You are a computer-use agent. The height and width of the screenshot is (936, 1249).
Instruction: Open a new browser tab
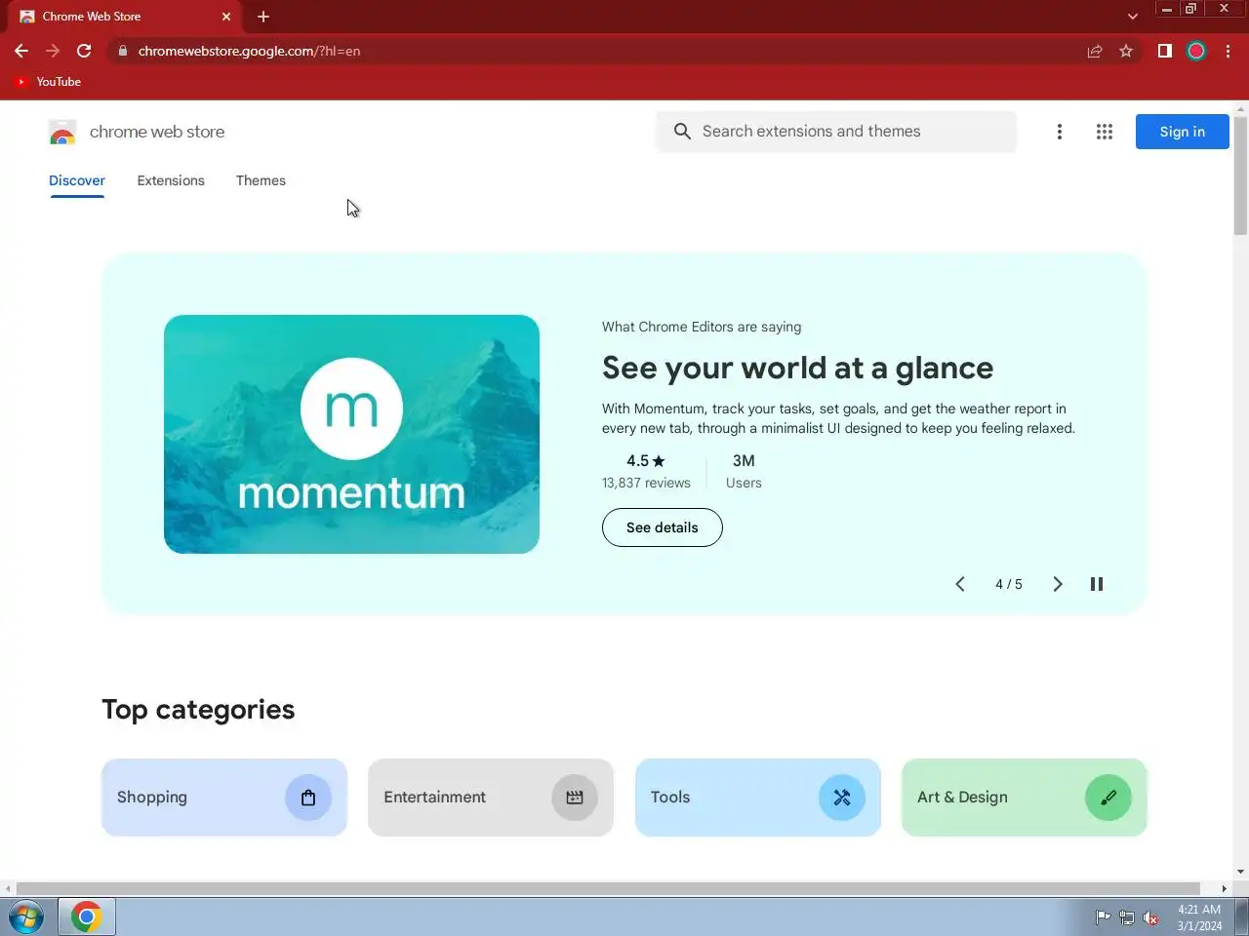pos(263,17)
